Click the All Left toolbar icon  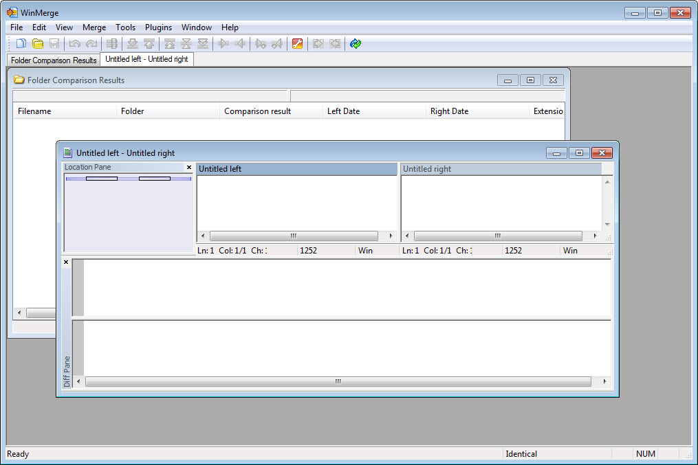tap(335, 43)
